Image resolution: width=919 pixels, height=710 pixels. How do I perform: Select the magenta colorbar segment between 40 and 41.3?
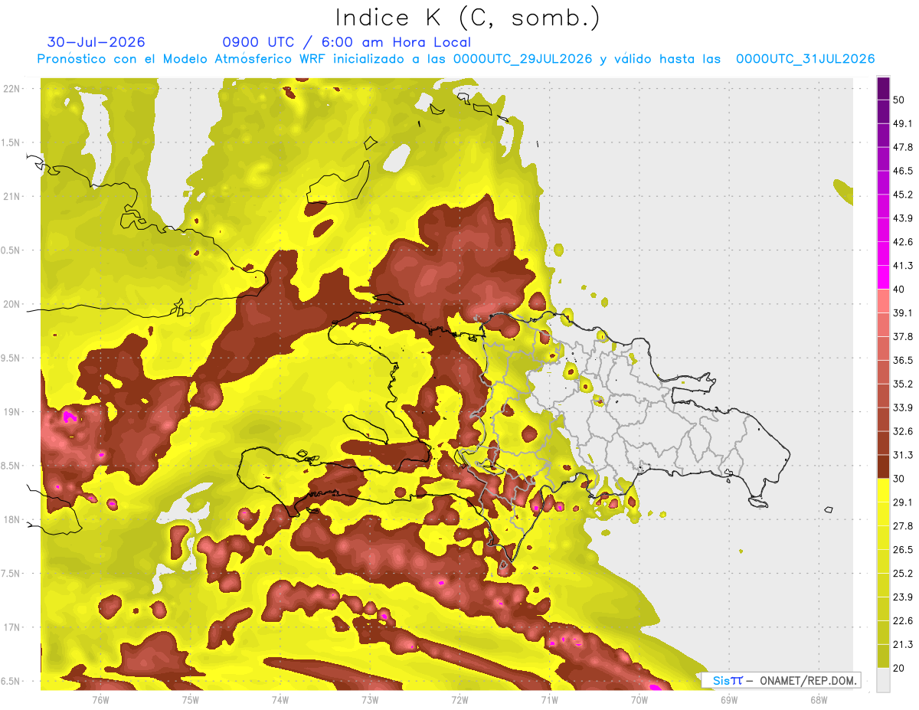pos(883,277)
